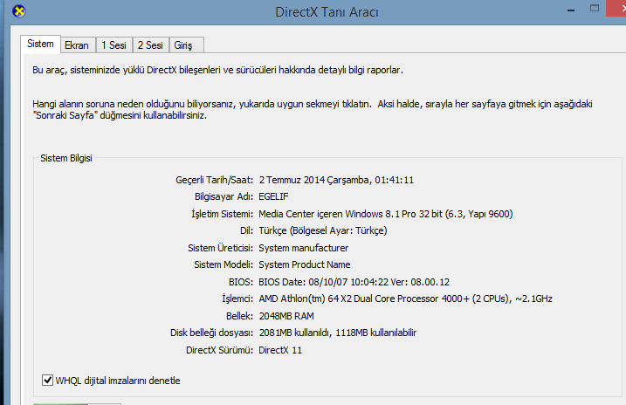Viewport: 626px width, 405px height.
Task: Click the BIOS label
Action: click(x=241, y=282)
